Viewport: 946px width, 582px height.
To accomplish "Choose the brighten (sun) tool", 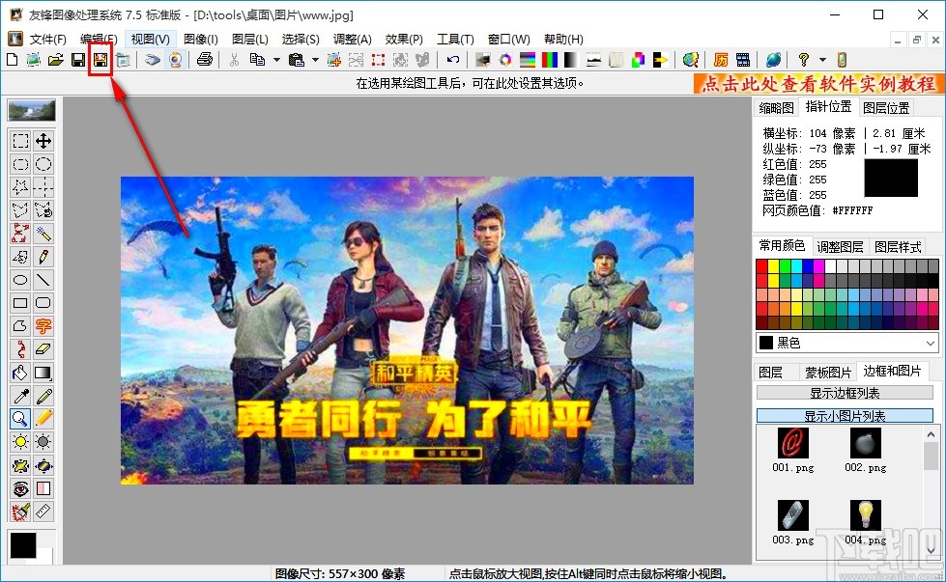I will pos(20,442).
